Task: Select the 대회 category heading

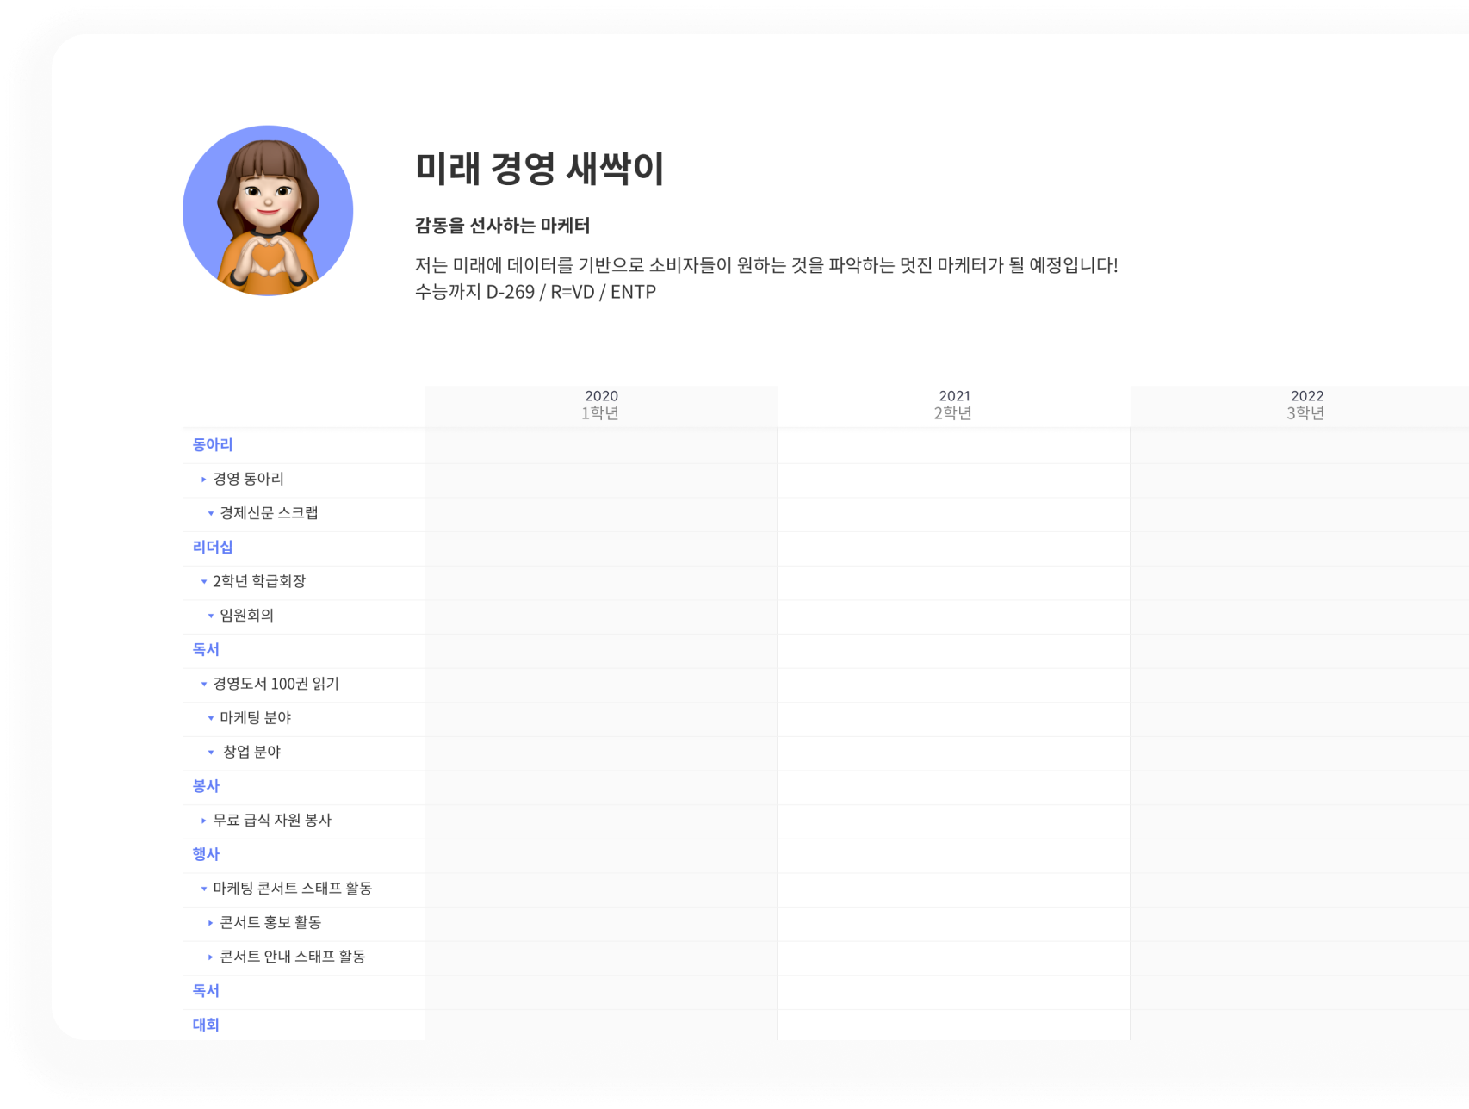Action: (x=206, y=1025)
